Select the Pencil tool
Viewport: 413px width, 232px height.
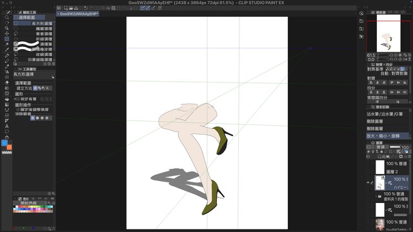(7, 61)
